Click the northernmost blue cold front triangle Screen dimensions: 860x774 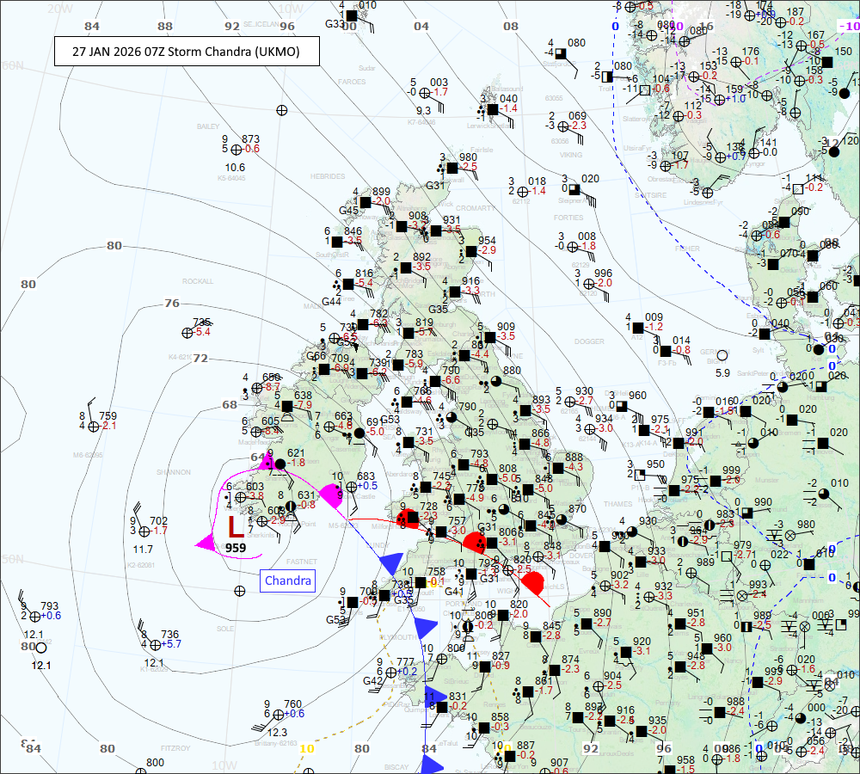click(390, 563)
